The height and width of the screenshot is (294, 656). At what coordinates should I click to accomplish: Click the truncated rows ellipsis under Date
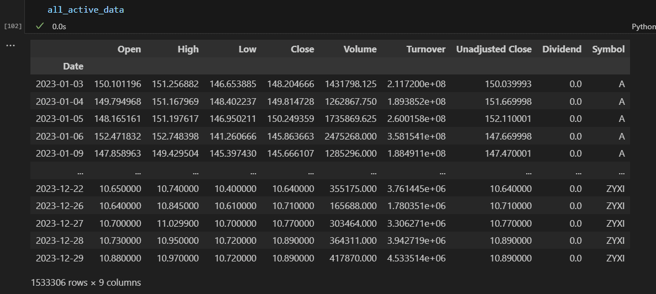pyautogui.click(x=80, y=172)
